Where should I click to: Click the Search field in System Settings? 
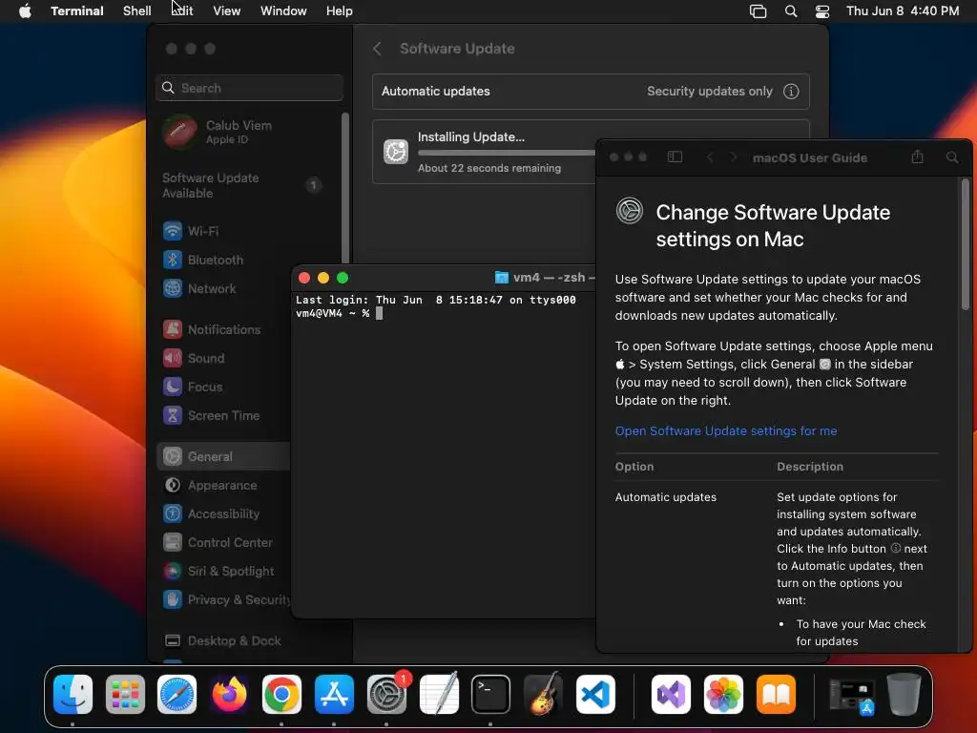[249, 88]
